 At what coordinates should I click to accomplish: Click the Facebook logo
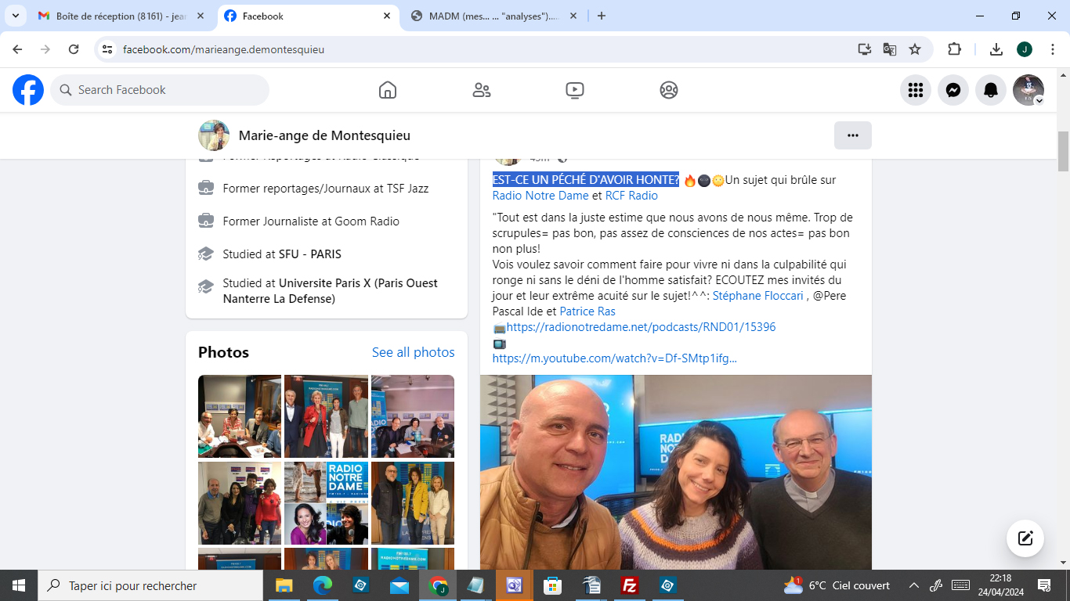28,90
